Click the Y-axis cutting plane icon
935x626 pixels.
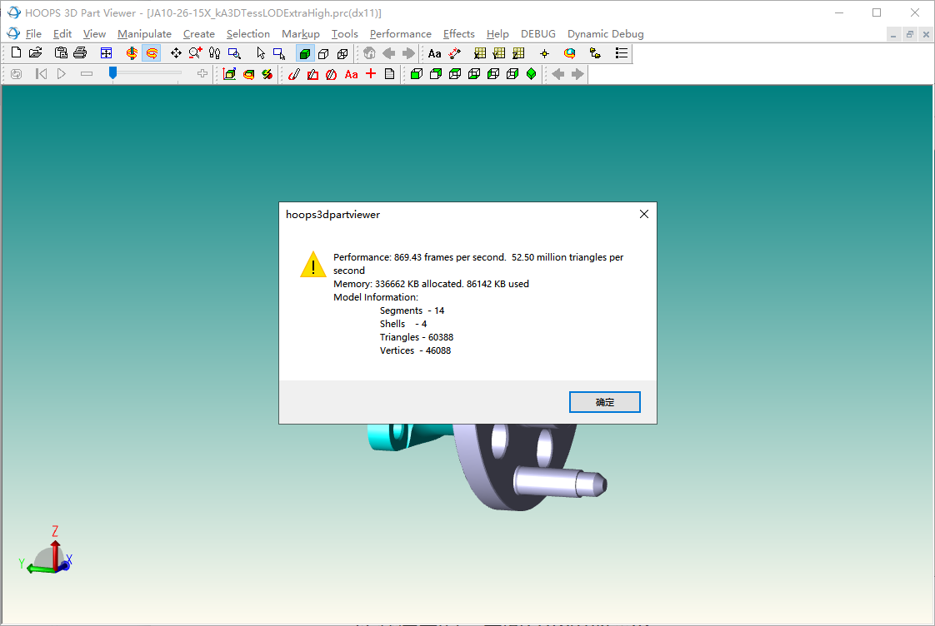(499, 53)
